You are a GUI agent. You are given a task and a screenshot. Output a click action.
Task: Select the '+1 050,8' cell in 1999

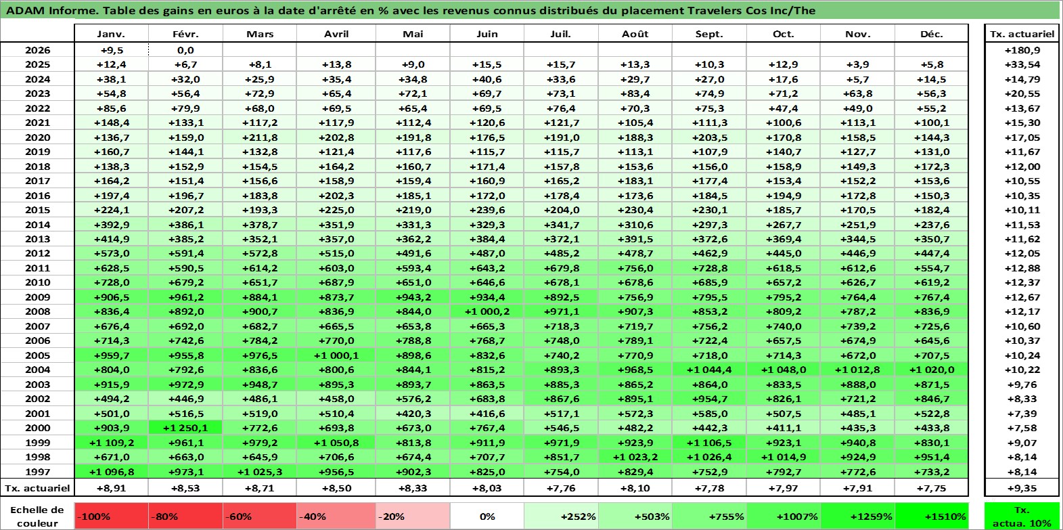[x=336, y=443]
